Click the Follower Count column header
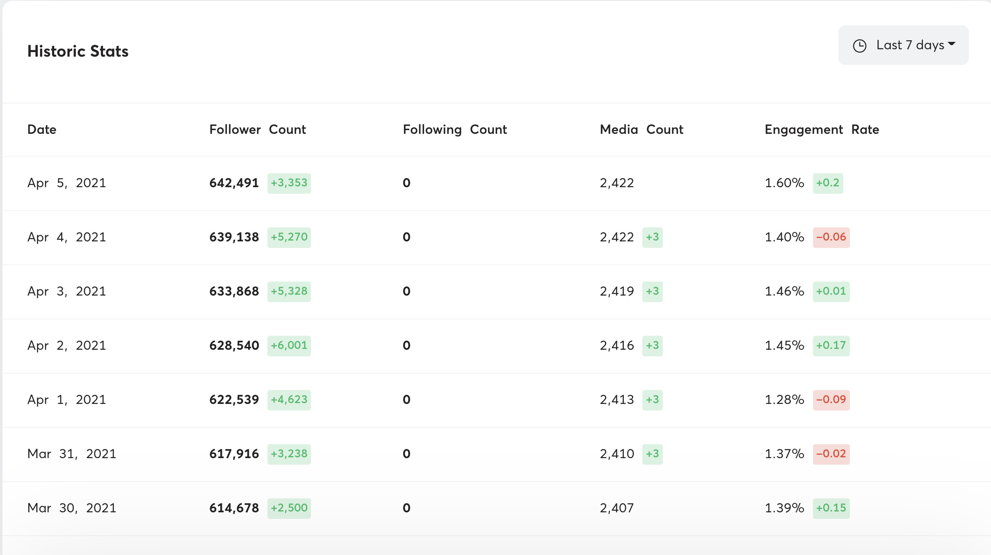Viewport: 991px width, 555px height. point(258,129)
